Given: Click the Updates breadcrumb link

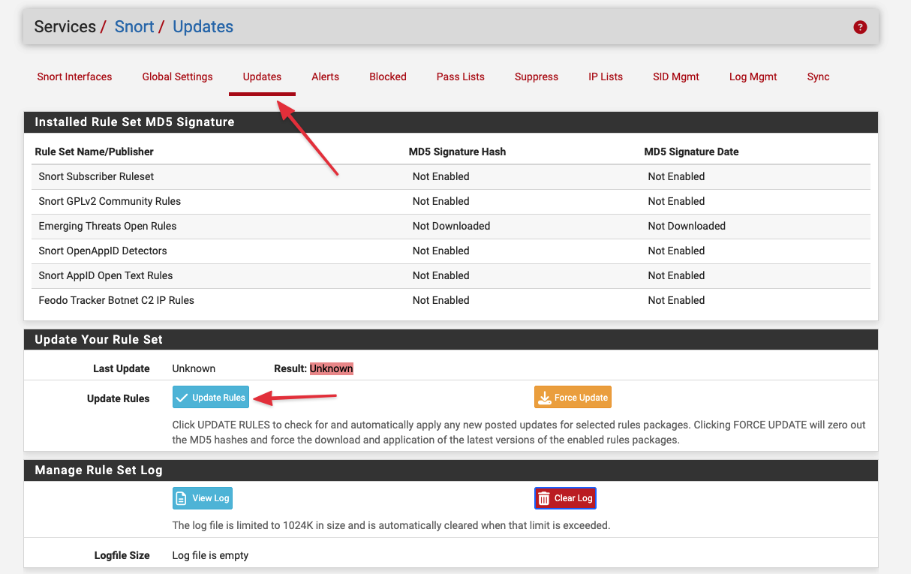Looking at the screenshot, I should pyautogui.click(x=203, y=27).
